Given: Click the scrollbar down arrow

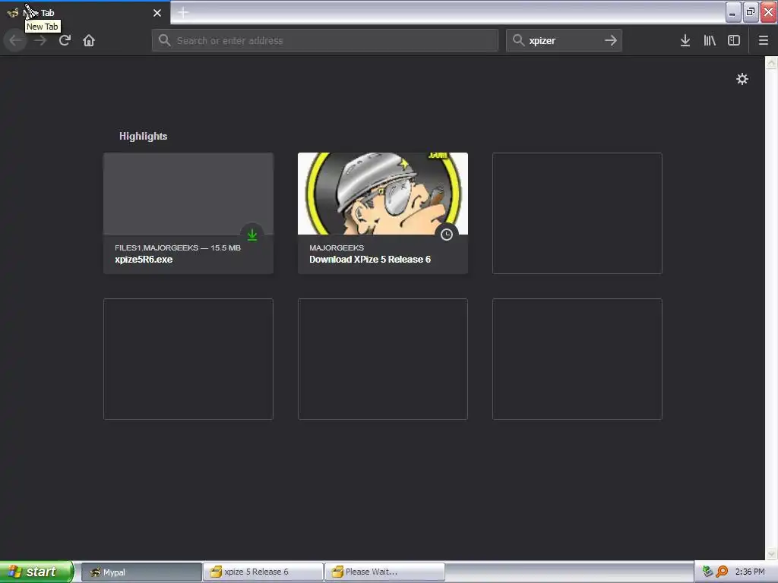Looking at the screenshot, I should point(771,553).
